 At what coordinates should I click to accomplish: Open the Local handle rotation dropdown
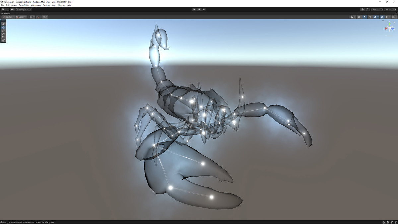(21, 17)
